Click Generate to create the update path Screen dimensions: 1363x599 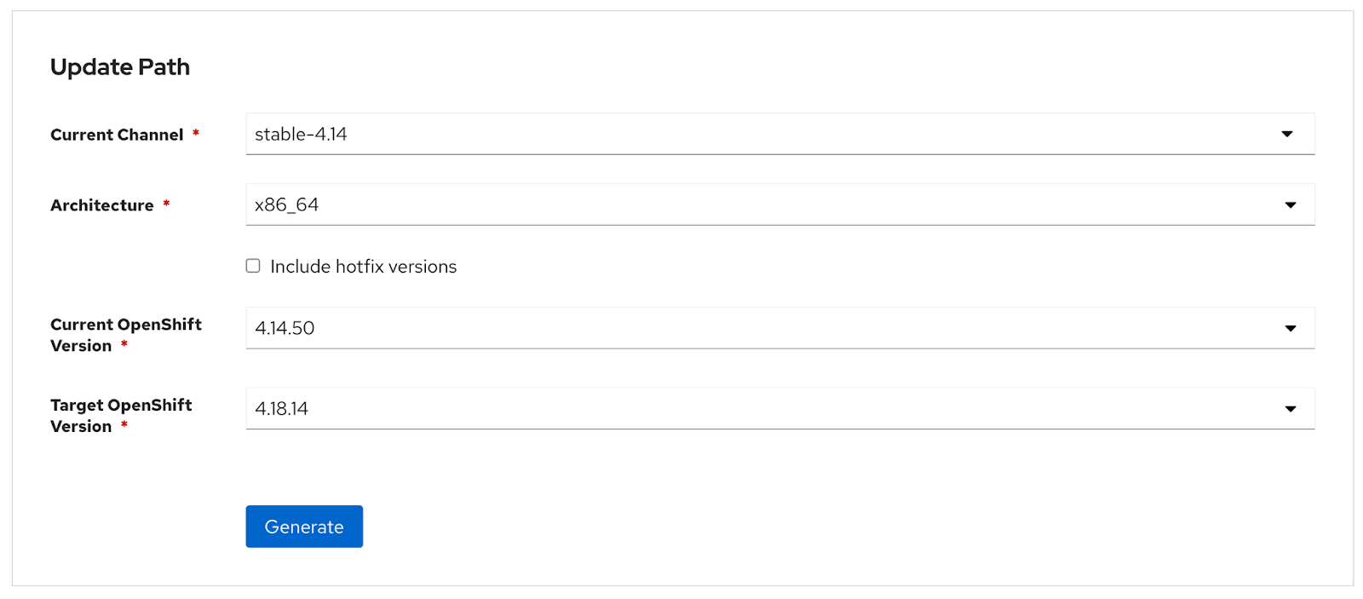point(304,526)
